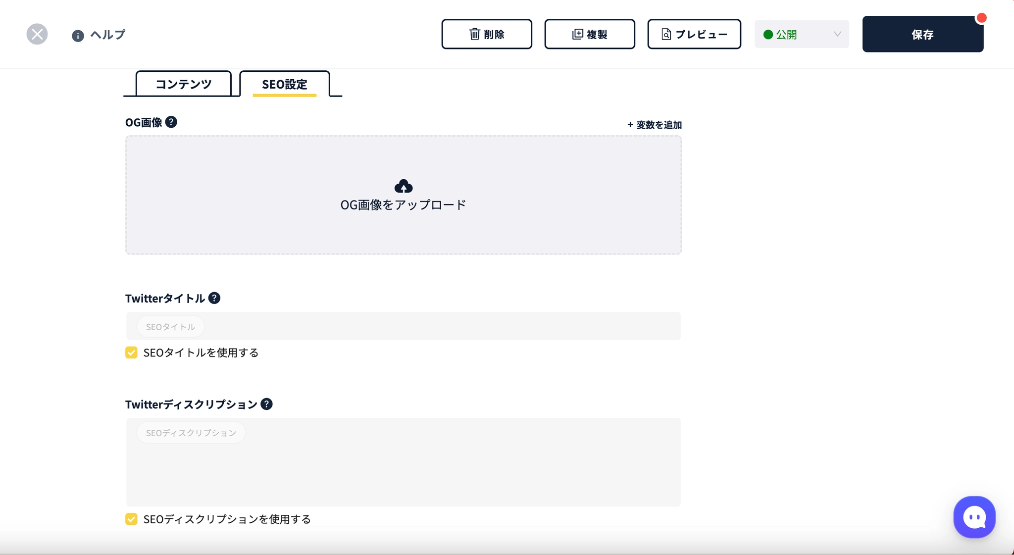Screen dimensions: 1014x555
Task: Click the cloud upload icon
Action: (404, 186)
